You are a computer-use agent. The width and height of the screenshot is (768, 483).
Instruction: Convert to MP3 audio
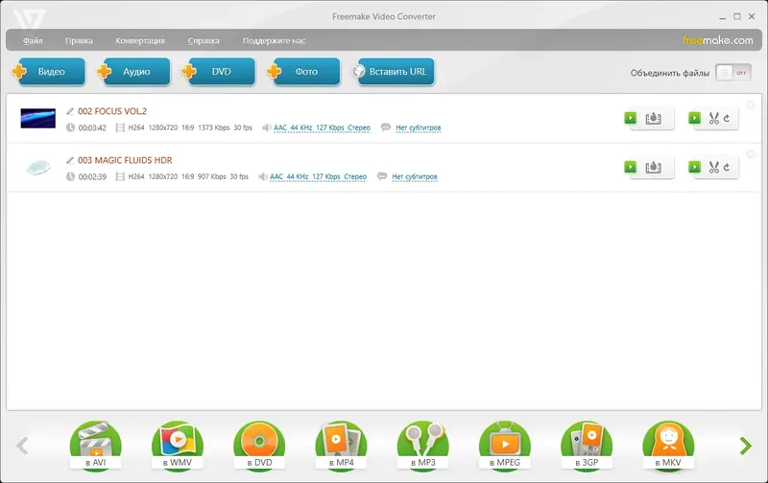(x=422, y=446)
